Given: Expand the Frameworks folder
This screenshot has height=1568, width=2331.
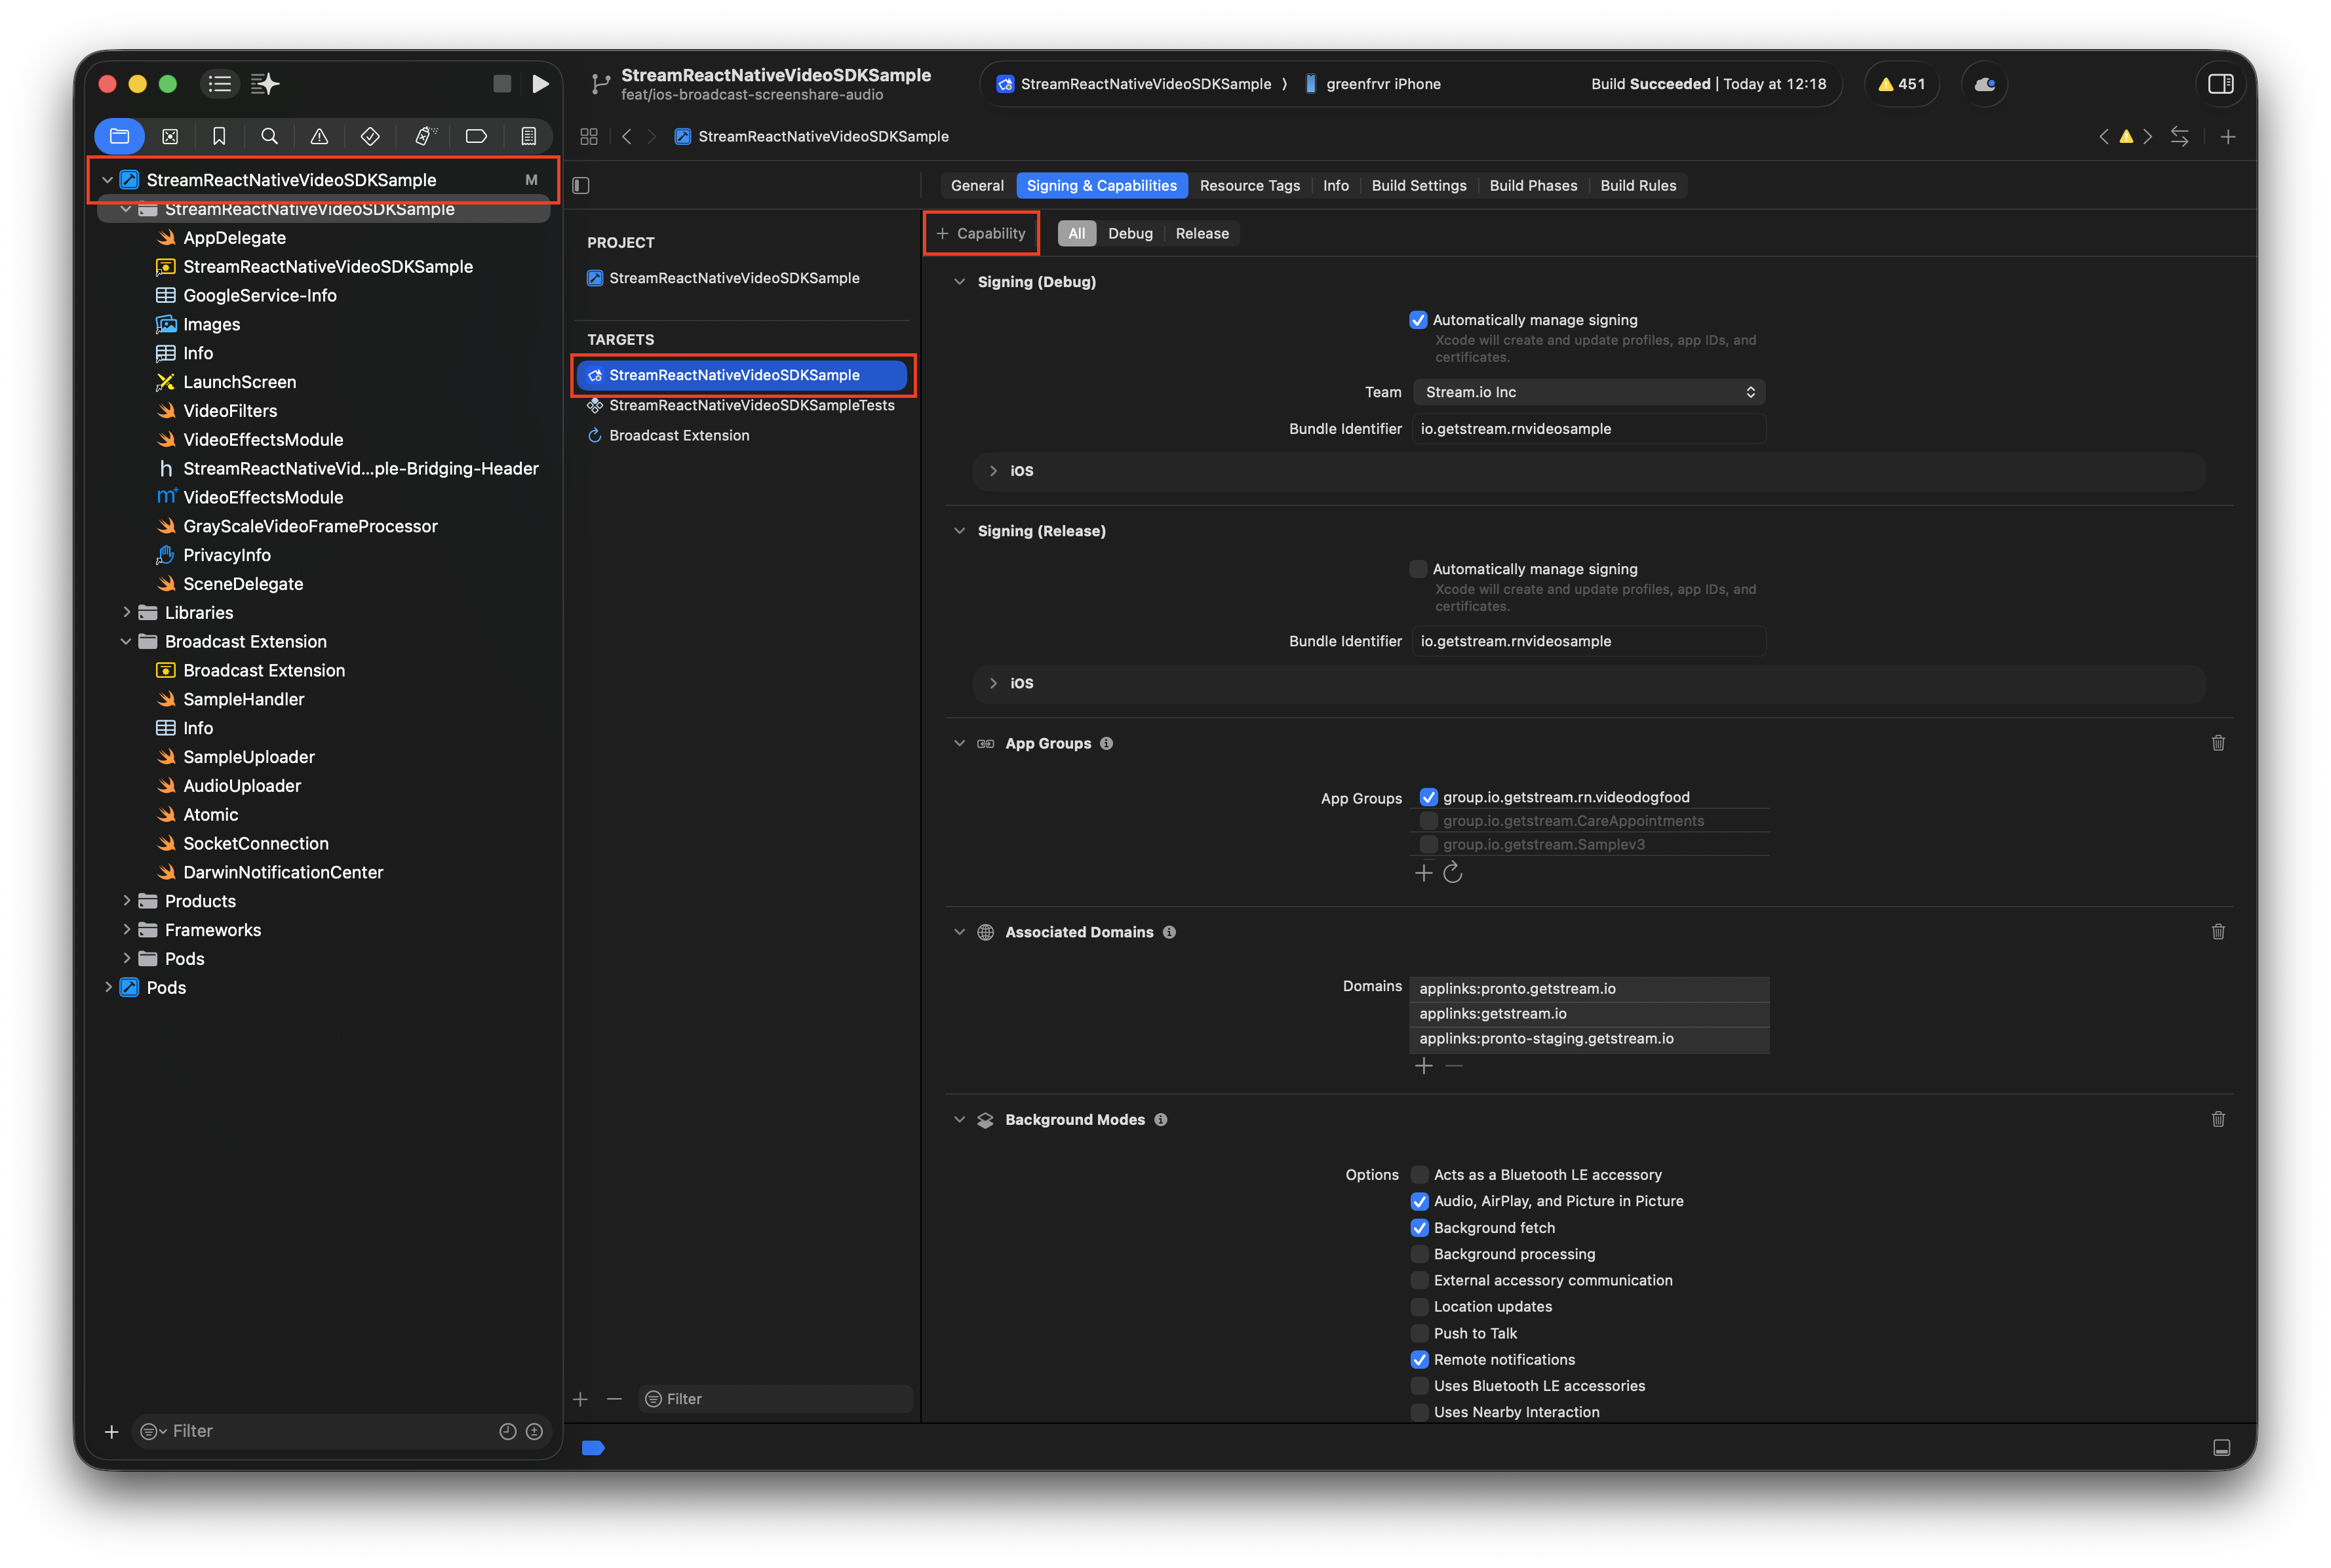Looking at the screenshot, I should [x=126, y=930].
